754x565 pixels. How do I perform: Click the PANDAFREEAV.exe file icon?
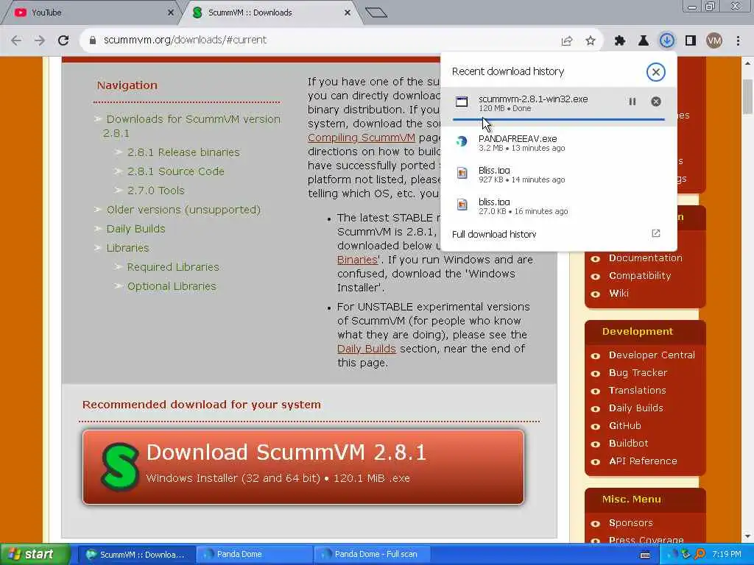point(462,141)
